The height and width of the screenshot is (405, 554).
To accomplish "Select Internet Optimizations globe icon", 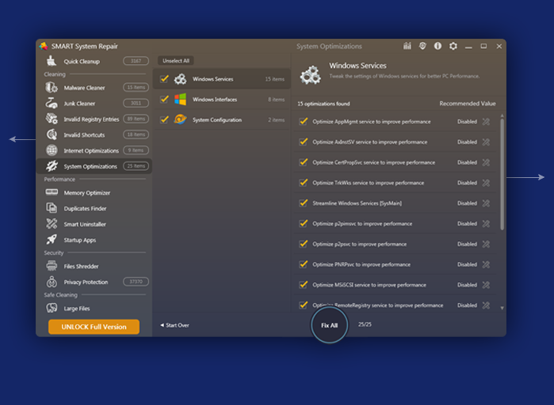I will [x=52, y=150].
